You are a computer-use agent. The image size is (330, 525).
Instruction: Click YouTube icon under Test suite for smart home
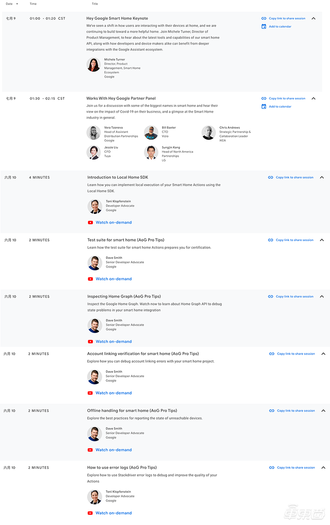(x=90, y=279)
